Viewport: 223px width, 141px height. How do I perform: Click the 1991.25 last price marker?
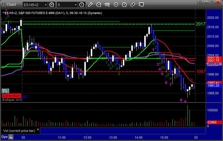coord(214,85)
